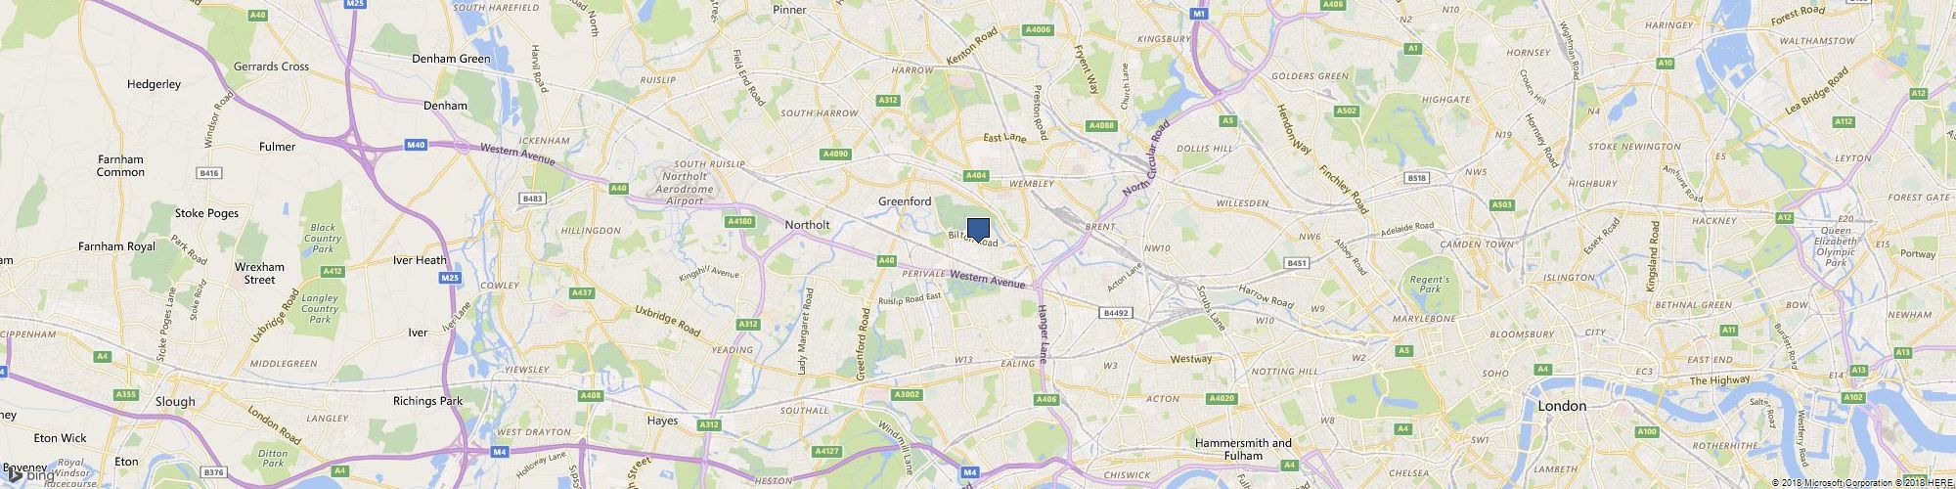Viewport: 1956px width, 489px height.
Task: Click the Queen Elizabeth Olympic Park label
Action: pyautogui.click(x=1836, y=246)
